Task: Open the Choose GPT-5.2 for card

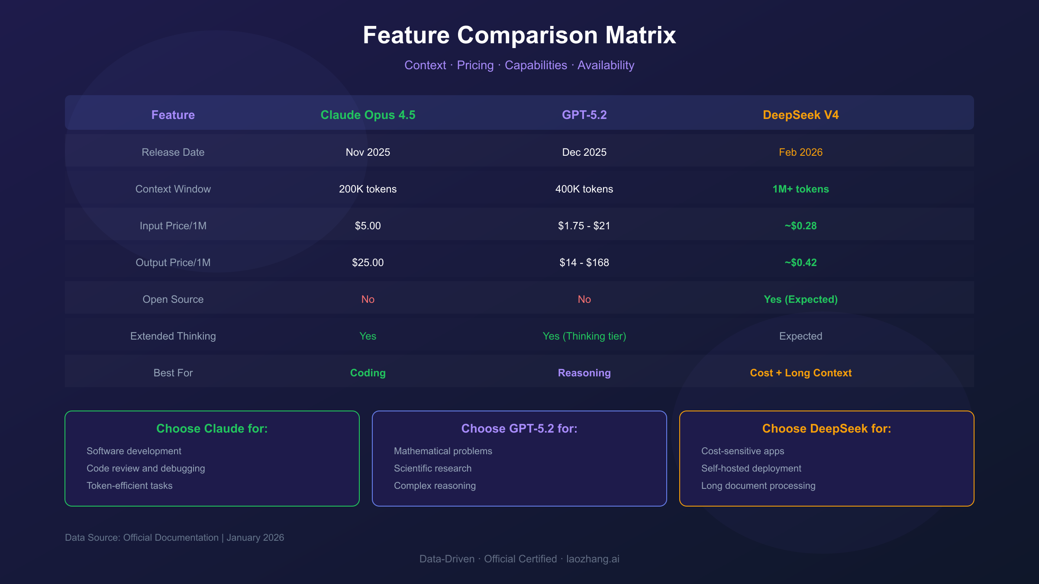Action: click(x=519, y=429)
